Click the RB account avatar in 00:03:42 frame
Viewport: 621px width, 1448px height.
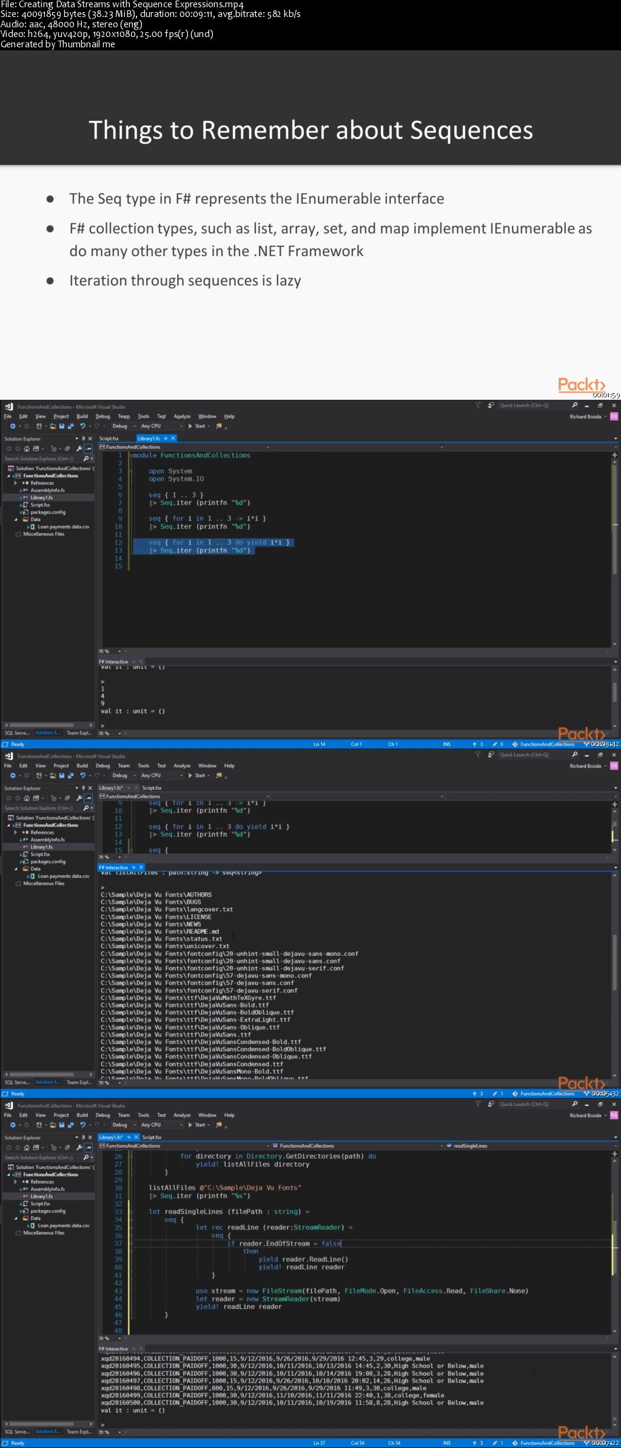[614, 416]
